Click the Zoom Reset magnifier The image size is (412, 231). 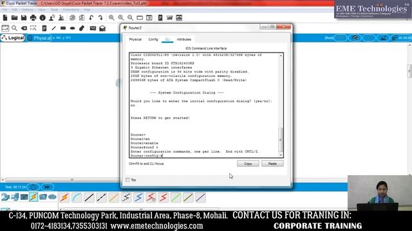click(x=121, y=18)
